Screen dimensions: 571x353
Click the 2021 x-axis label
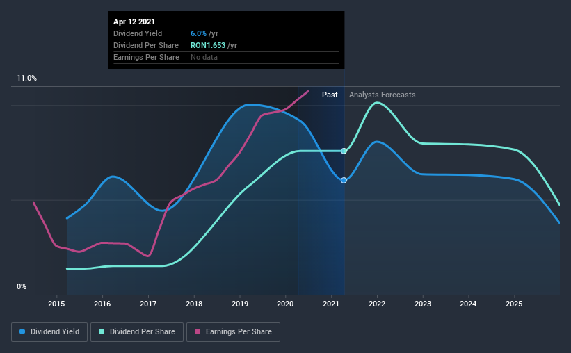[331, 304]
